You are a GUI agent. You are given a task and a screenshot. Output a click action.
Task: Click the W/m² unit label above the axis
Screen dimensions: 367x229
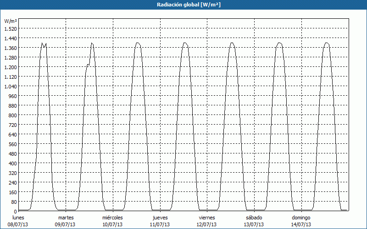pos(11,21)
